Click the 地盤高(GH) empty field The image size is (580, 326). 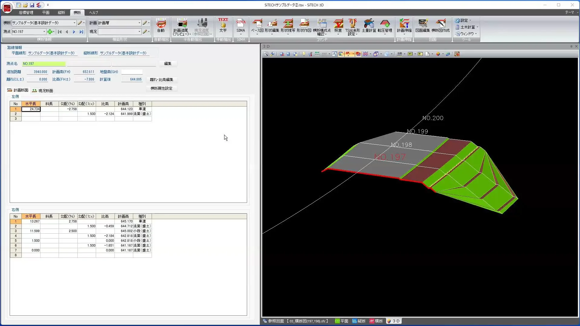coord(132,72)
